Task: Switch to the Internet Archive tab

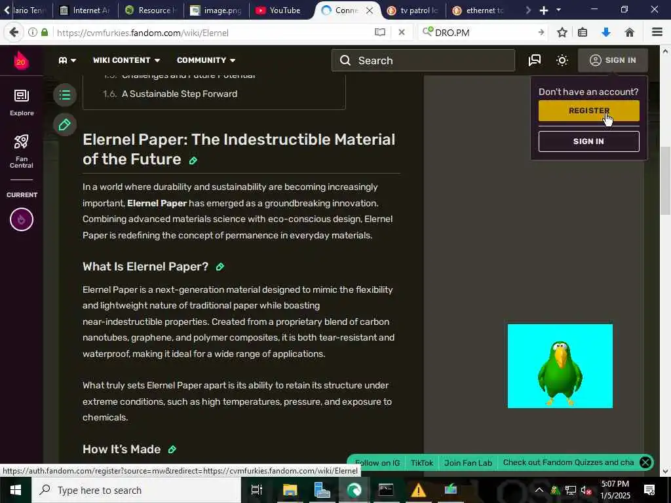Action: [85, 10]
